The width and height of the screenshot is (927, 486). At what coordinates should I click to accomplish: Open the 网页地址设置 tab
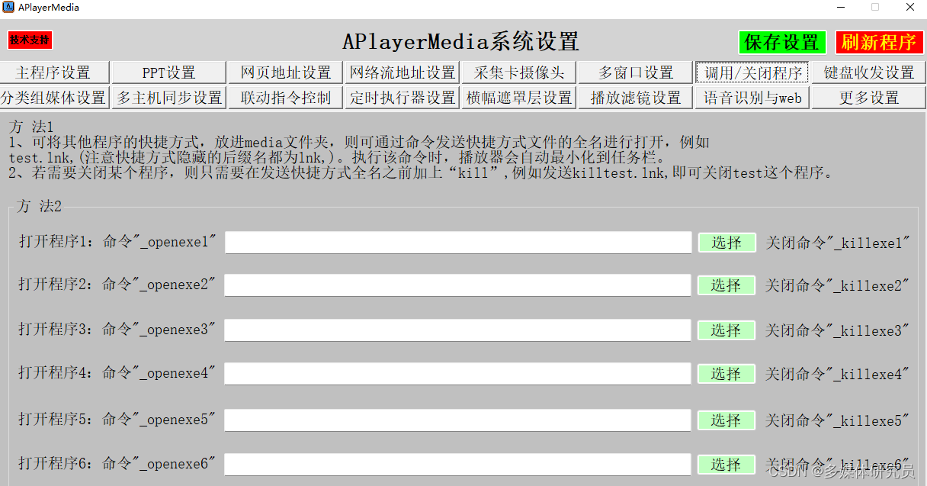pyautogui.click(x=286, y=72)
